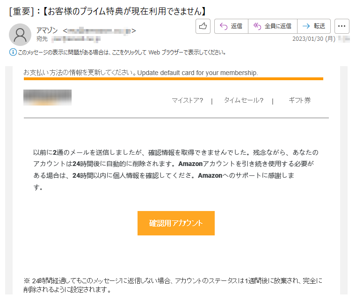This screenshot has height=302, width=356.
Task: Click the sender name アマゾン
Action: [x=47, y=30]
